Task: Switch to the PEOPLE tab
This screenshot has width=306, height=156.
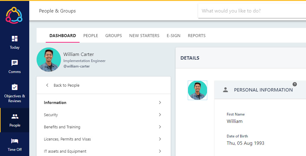Action: 91,36
